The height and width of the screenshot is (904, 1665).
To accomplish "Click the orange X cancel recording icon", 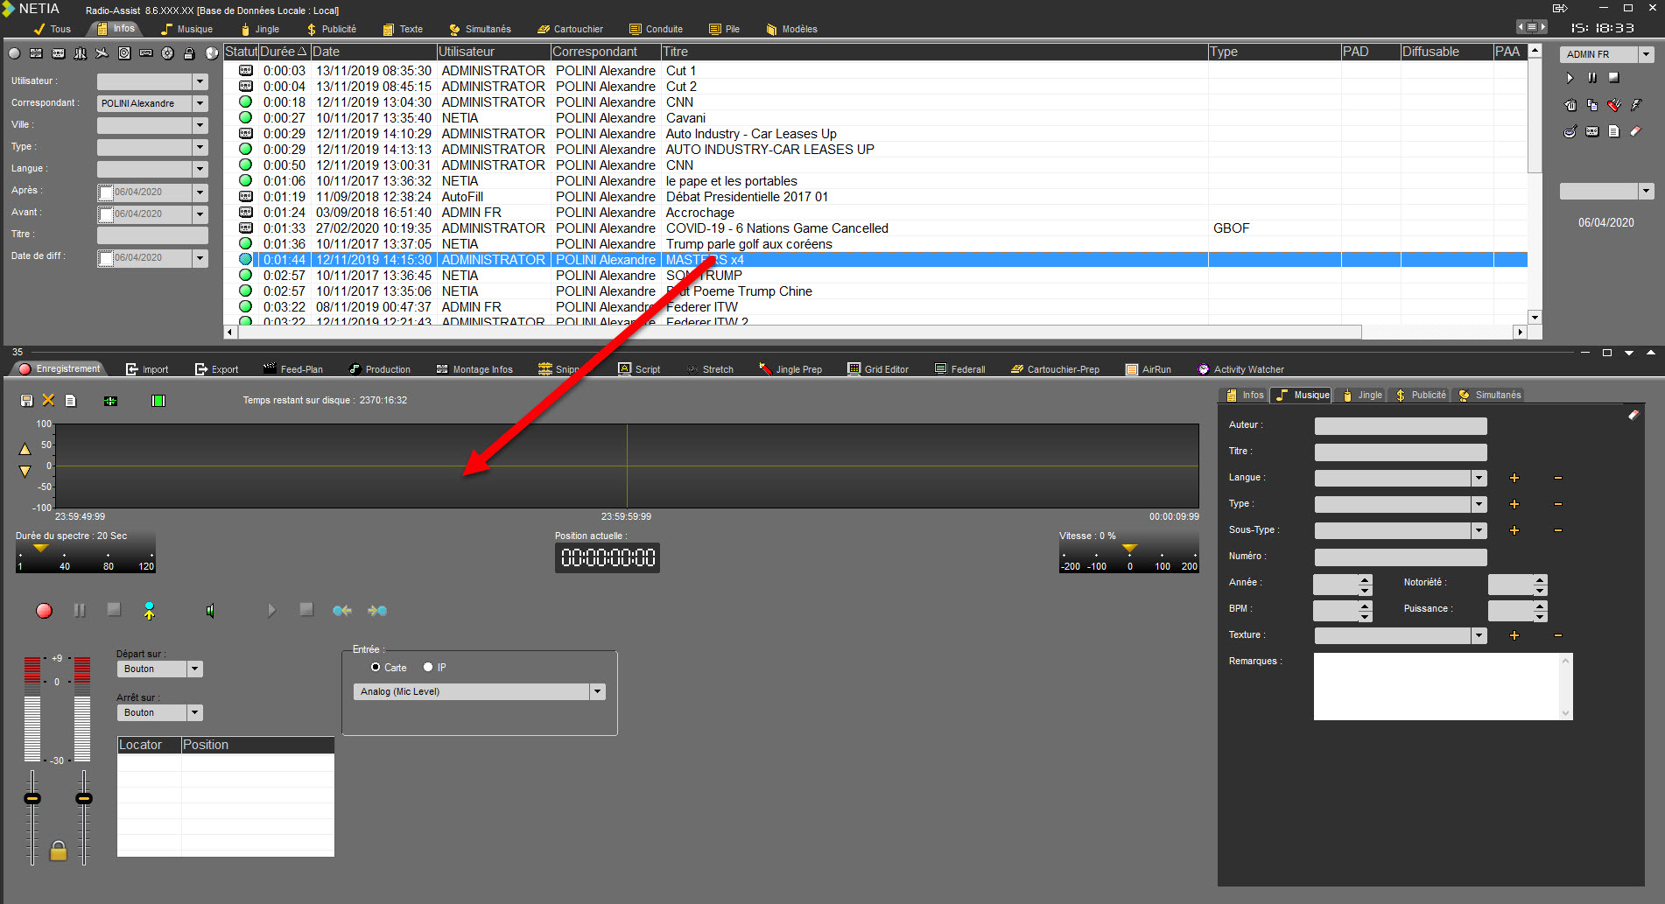I will point(48,401).
